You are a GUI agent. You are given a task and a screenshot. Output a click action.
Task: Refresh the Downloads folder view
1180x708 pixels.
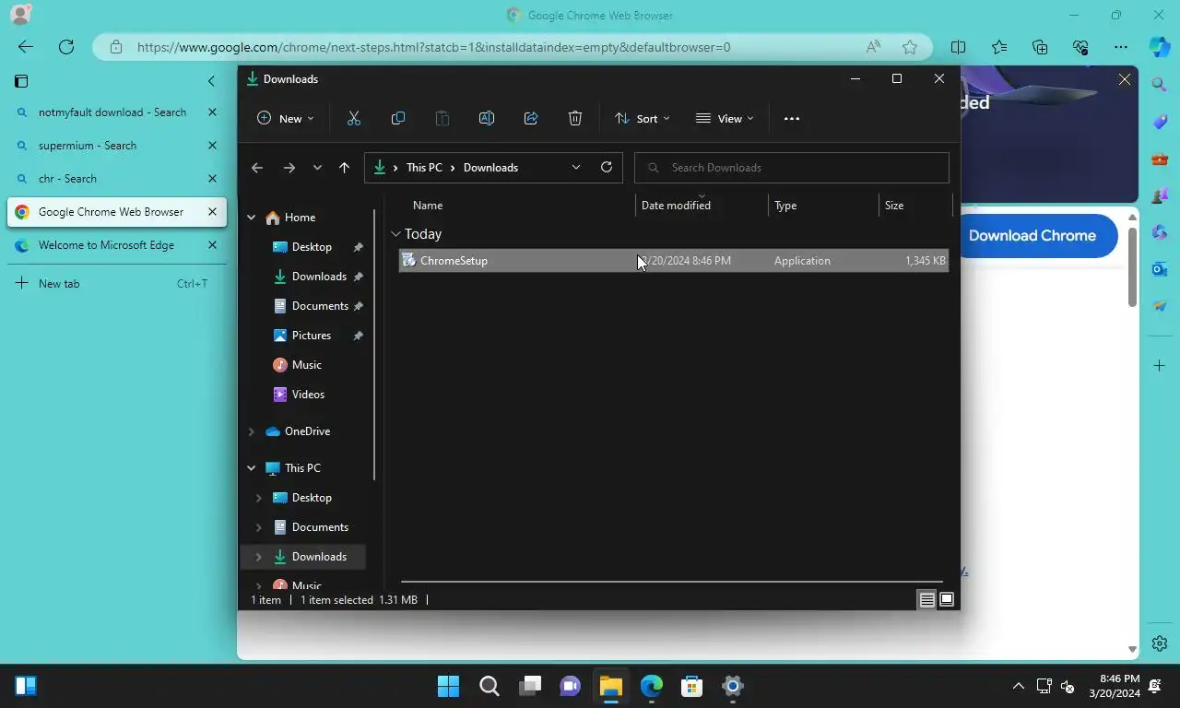click(x=607, y=167)
